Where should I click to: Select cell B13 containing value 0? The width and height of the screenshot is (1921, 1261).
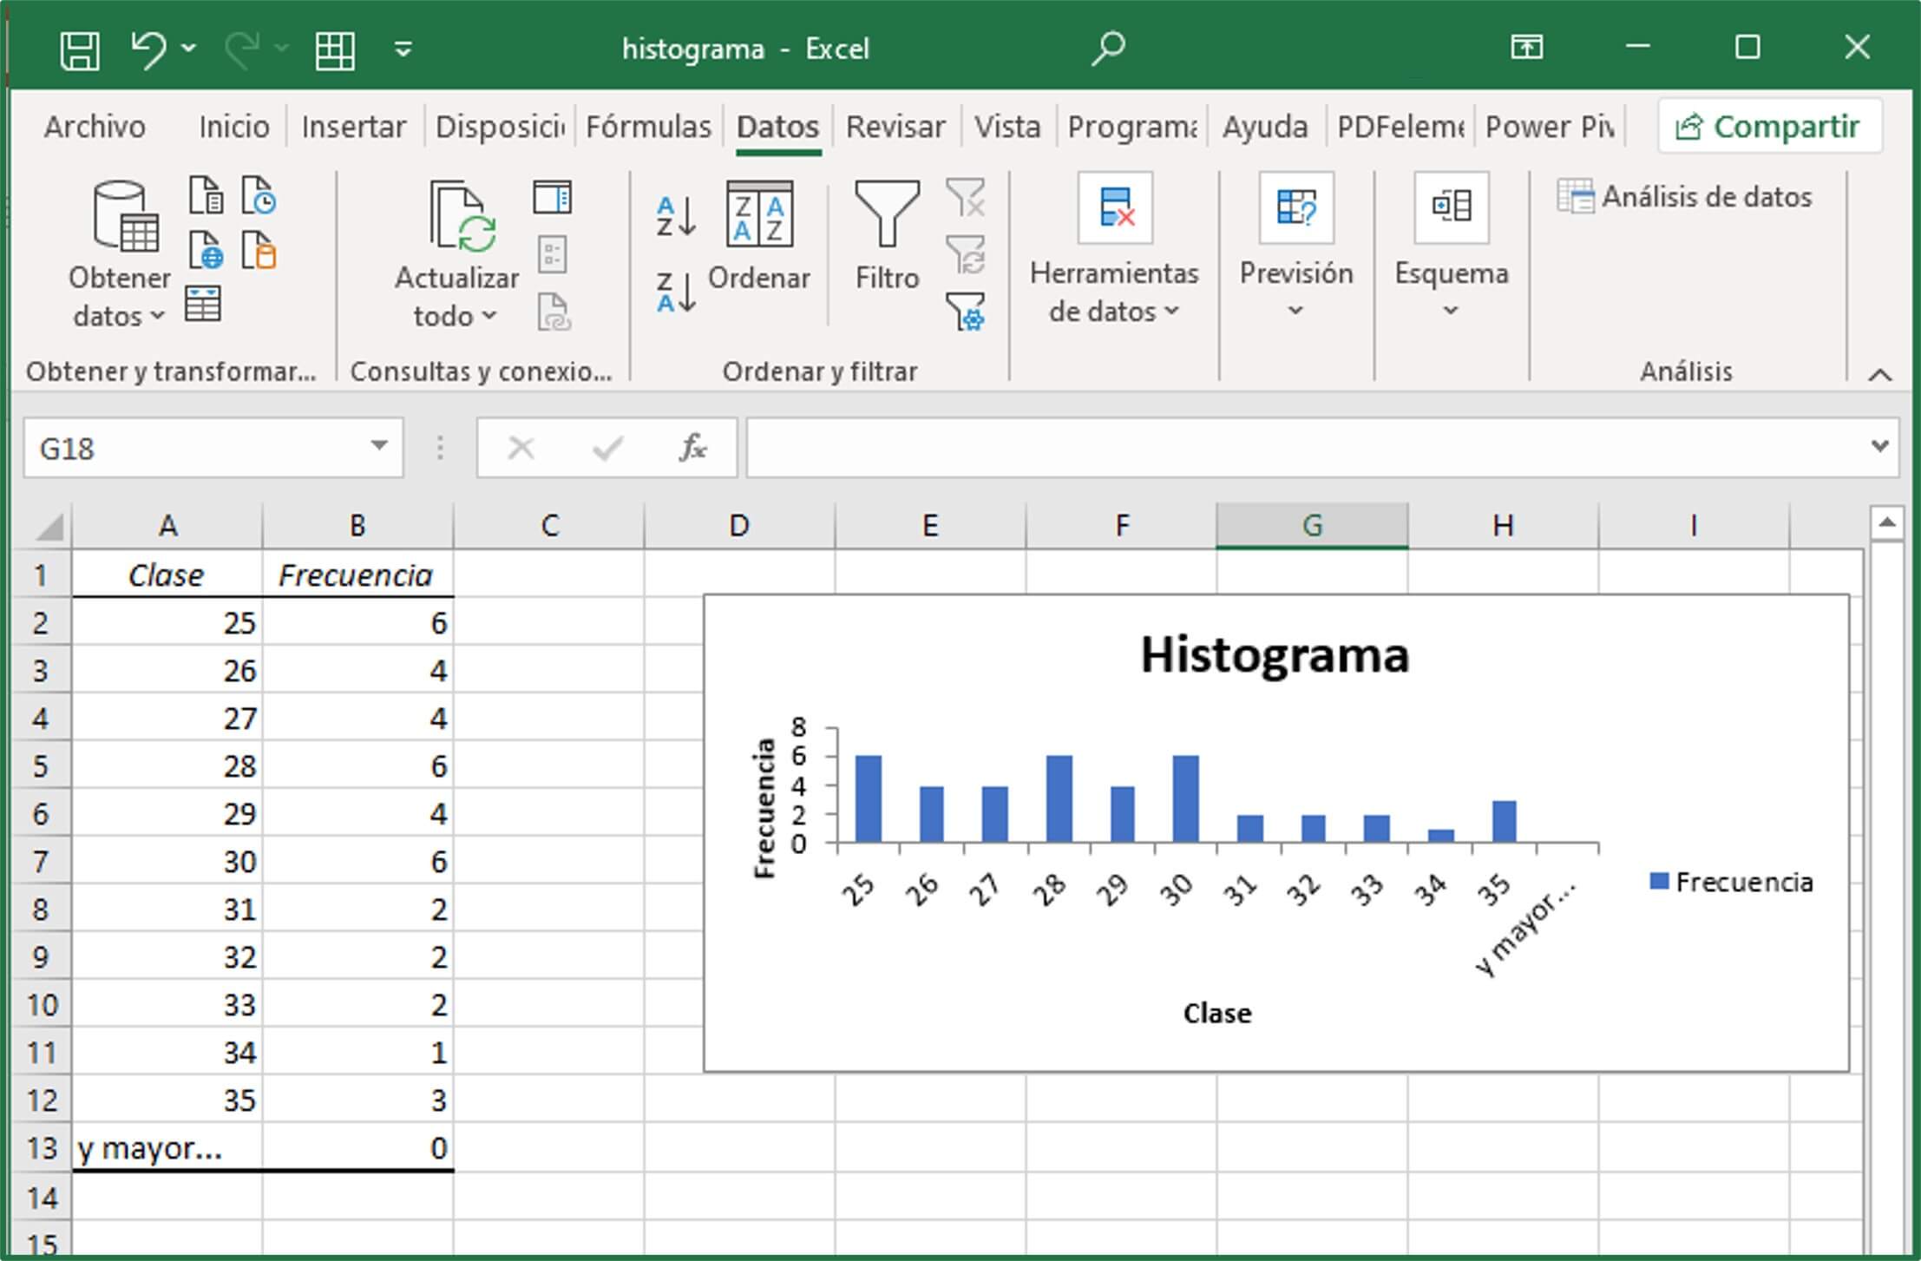[358, 1148]
